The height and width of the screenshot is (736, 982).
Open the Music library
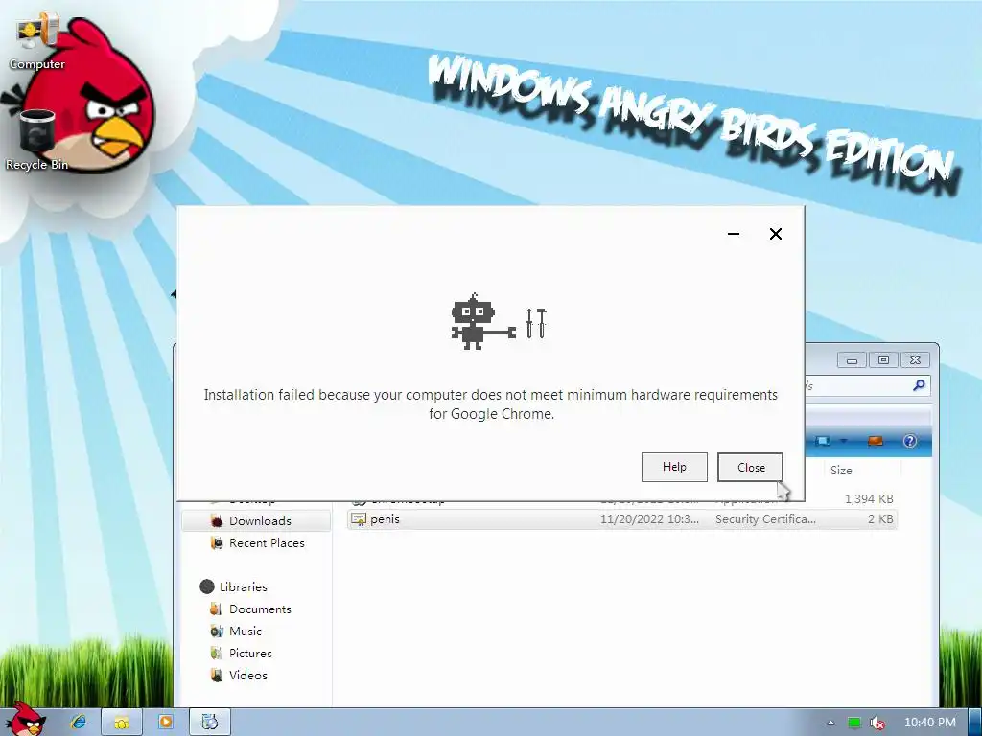click(245, 631)
